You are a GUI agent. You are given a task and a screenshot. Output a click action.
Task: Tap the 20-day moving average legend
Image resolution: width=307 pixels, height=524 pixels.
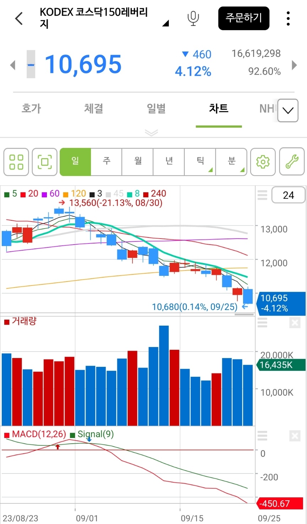[x=29, y=194]
